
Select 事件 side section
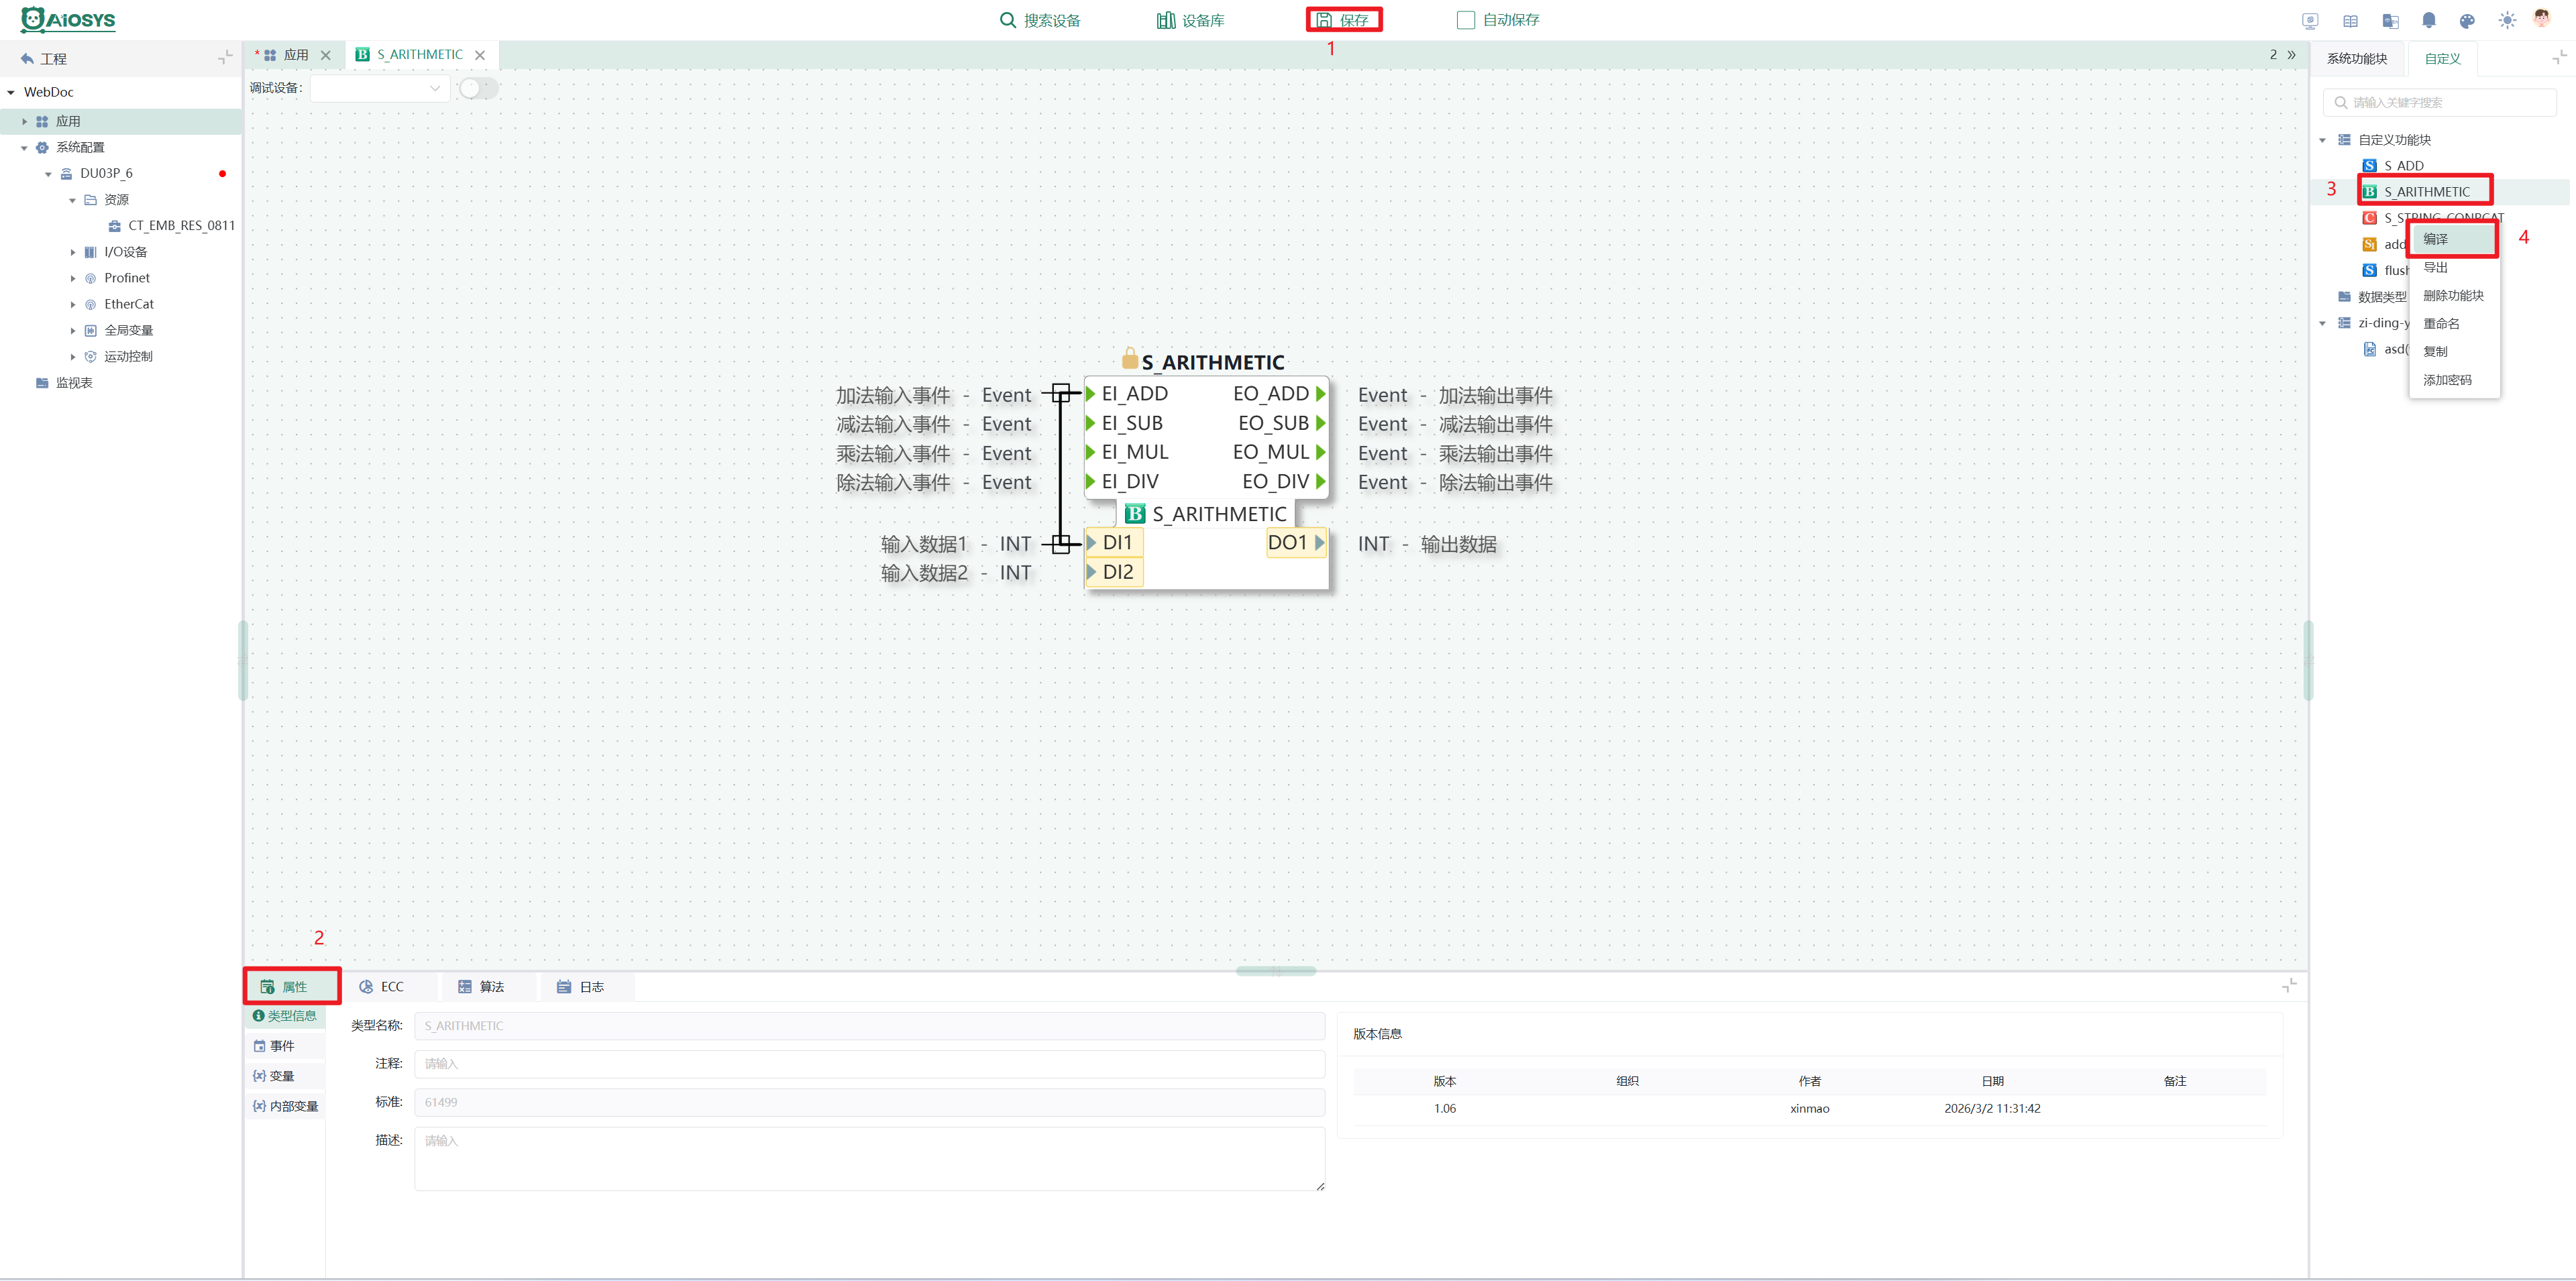(285, 1046)
